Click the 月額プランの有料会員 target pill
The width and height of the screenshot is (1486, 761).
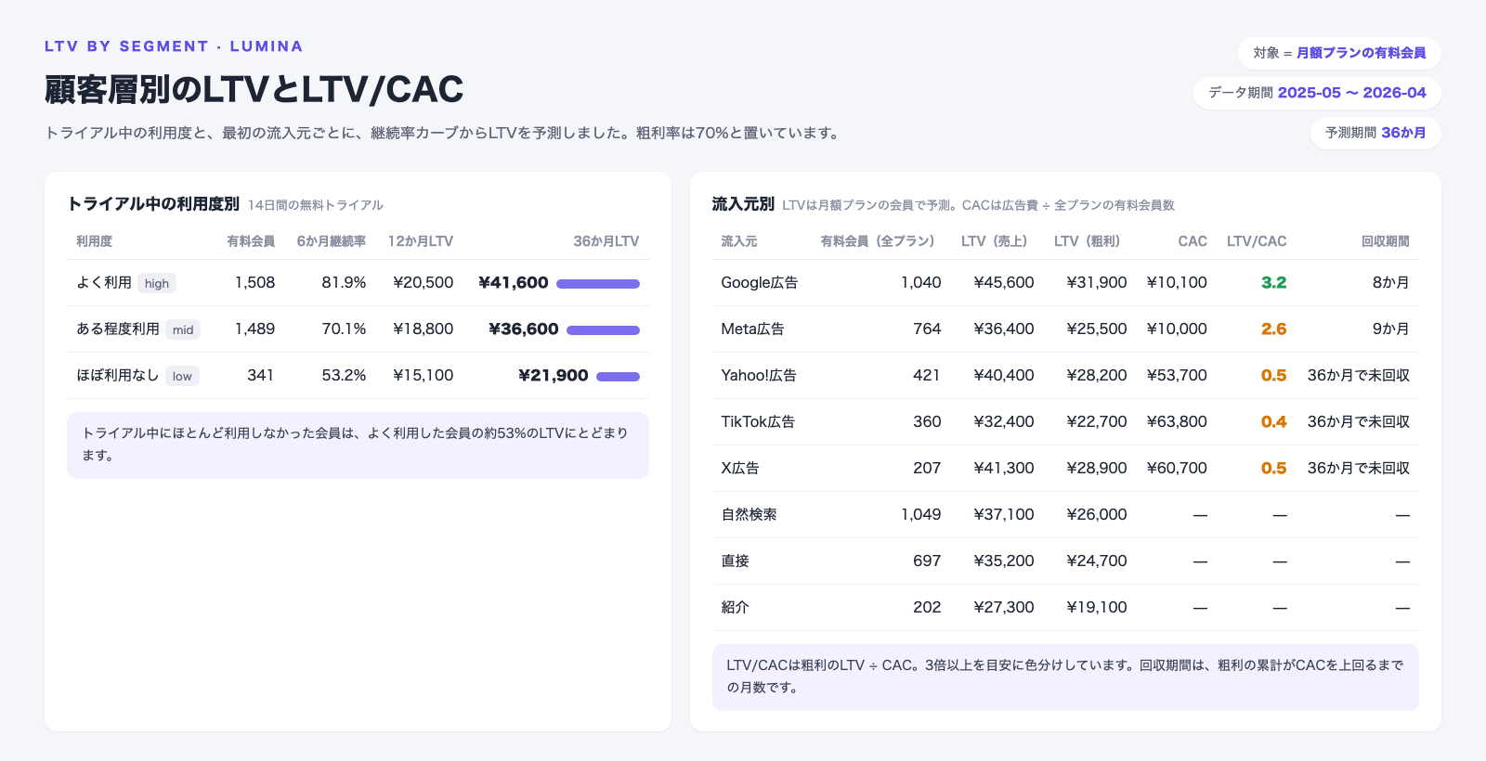click(x=1339, y=53)
